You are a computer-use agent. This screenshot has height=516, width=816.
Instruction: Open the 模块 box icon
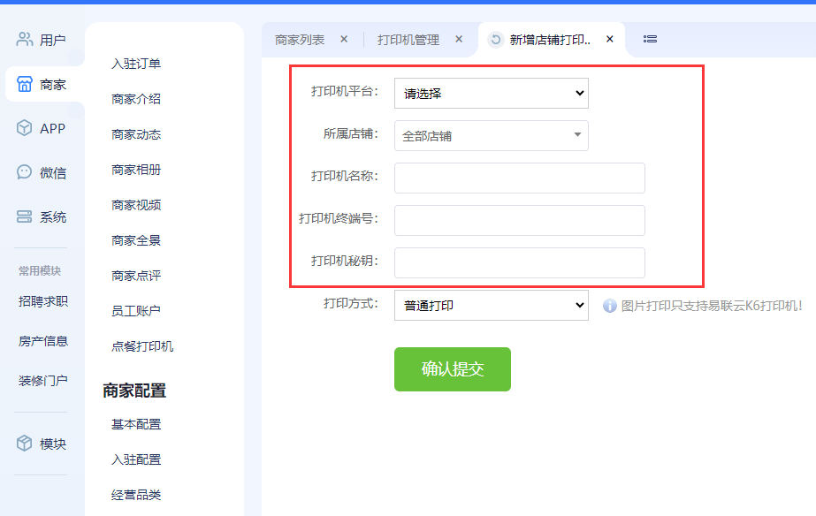(25, 444)
